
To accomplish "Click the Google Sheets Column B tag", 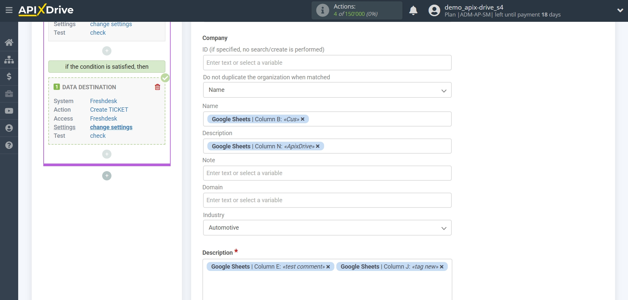I will tap(258, 119).
